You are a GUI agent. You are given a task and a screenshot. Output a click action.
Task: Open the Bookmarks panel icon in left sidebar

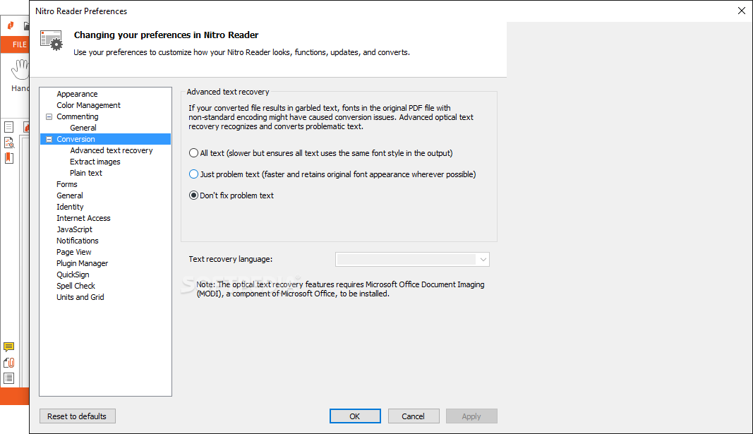[8, 158]
